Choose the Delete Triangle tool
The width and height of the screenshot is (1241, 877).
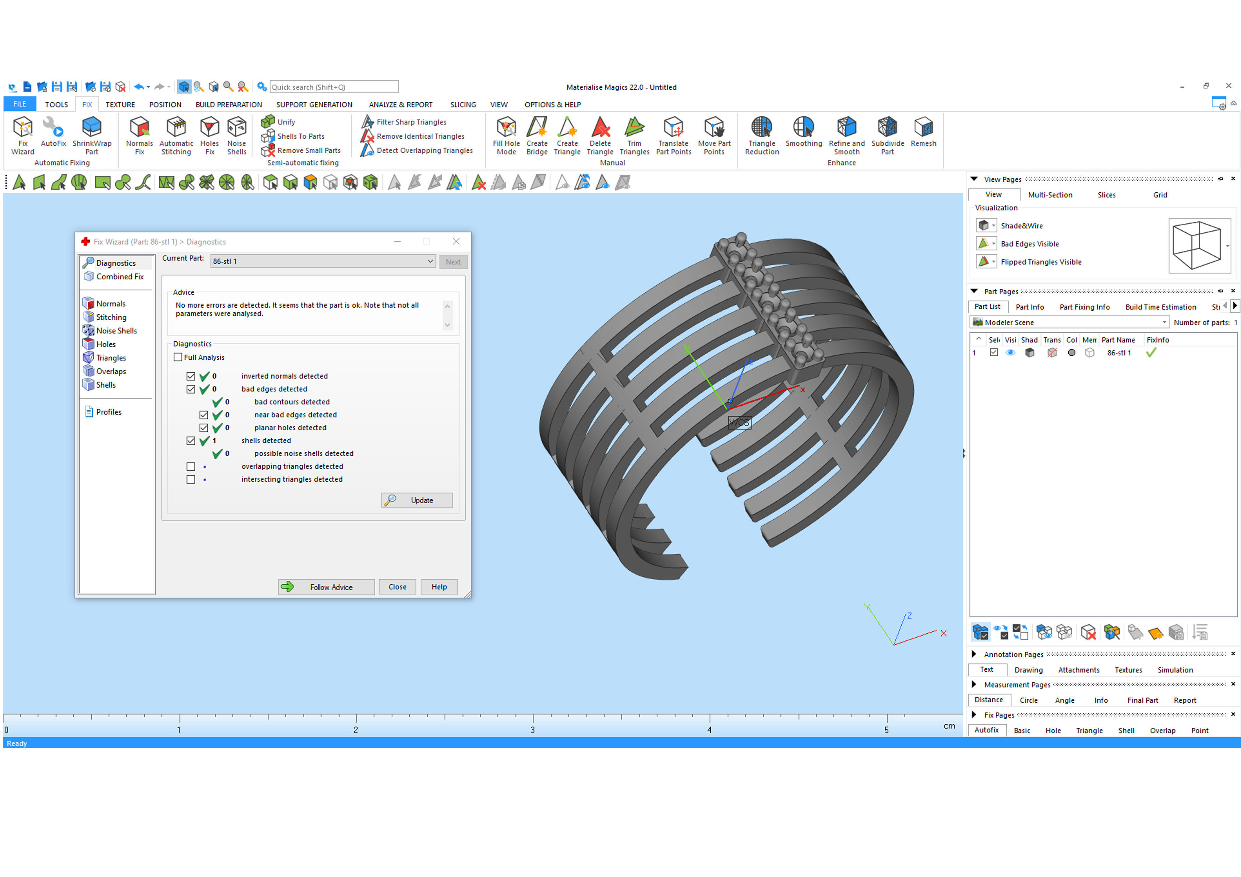(600, 136)
